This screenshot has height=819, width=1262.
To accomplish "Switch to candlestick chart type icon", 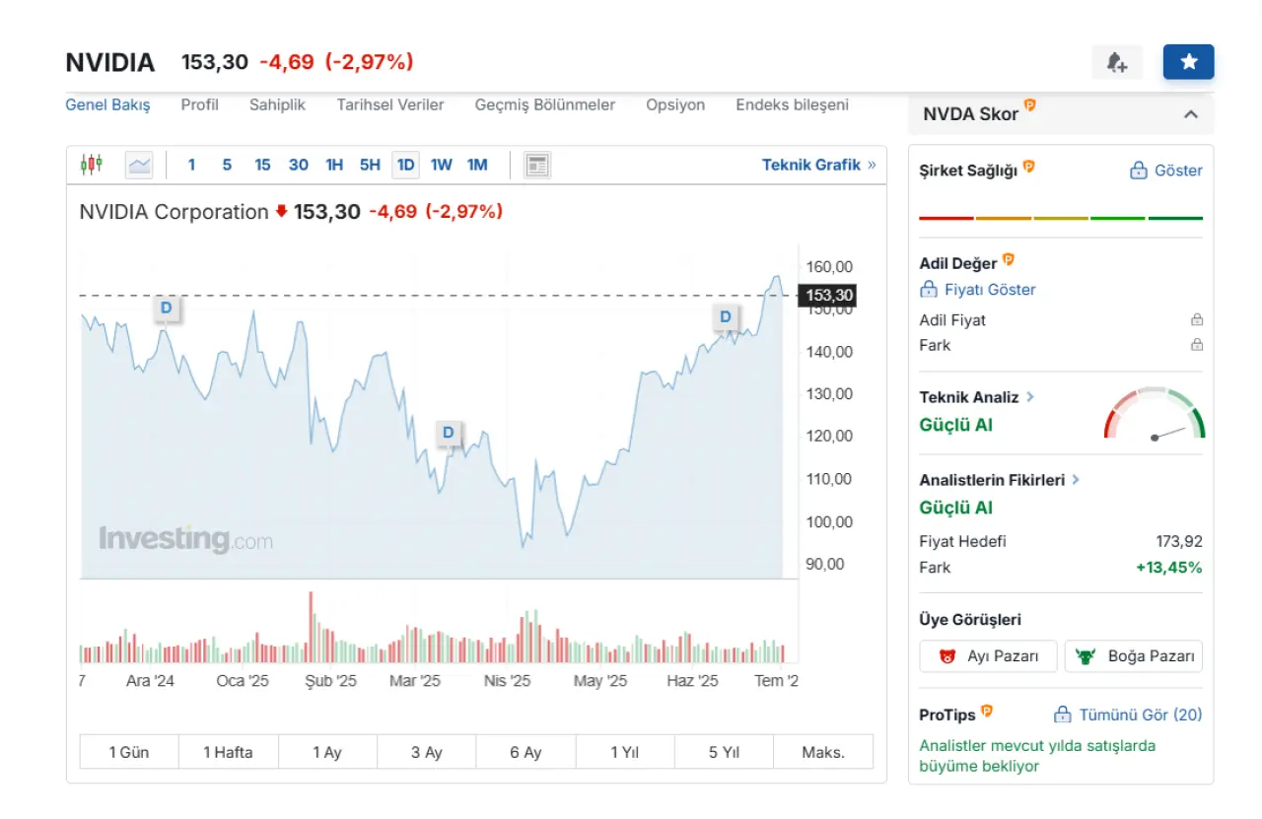I will click(92, 165).
